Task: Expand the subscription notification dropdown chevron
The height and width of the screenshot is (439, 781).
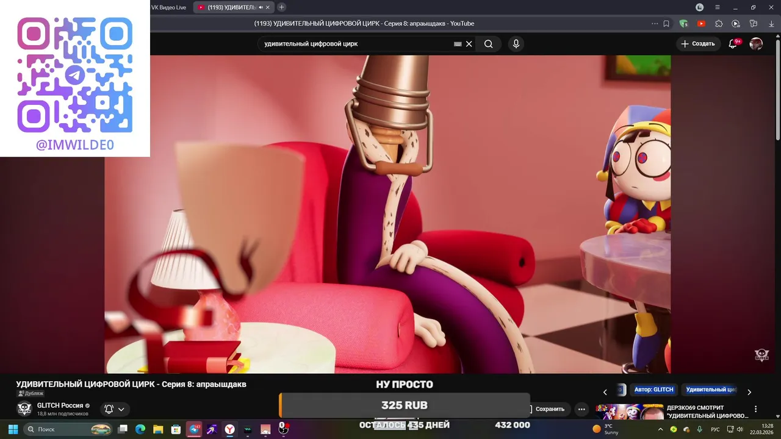Action: pos(121,409)
